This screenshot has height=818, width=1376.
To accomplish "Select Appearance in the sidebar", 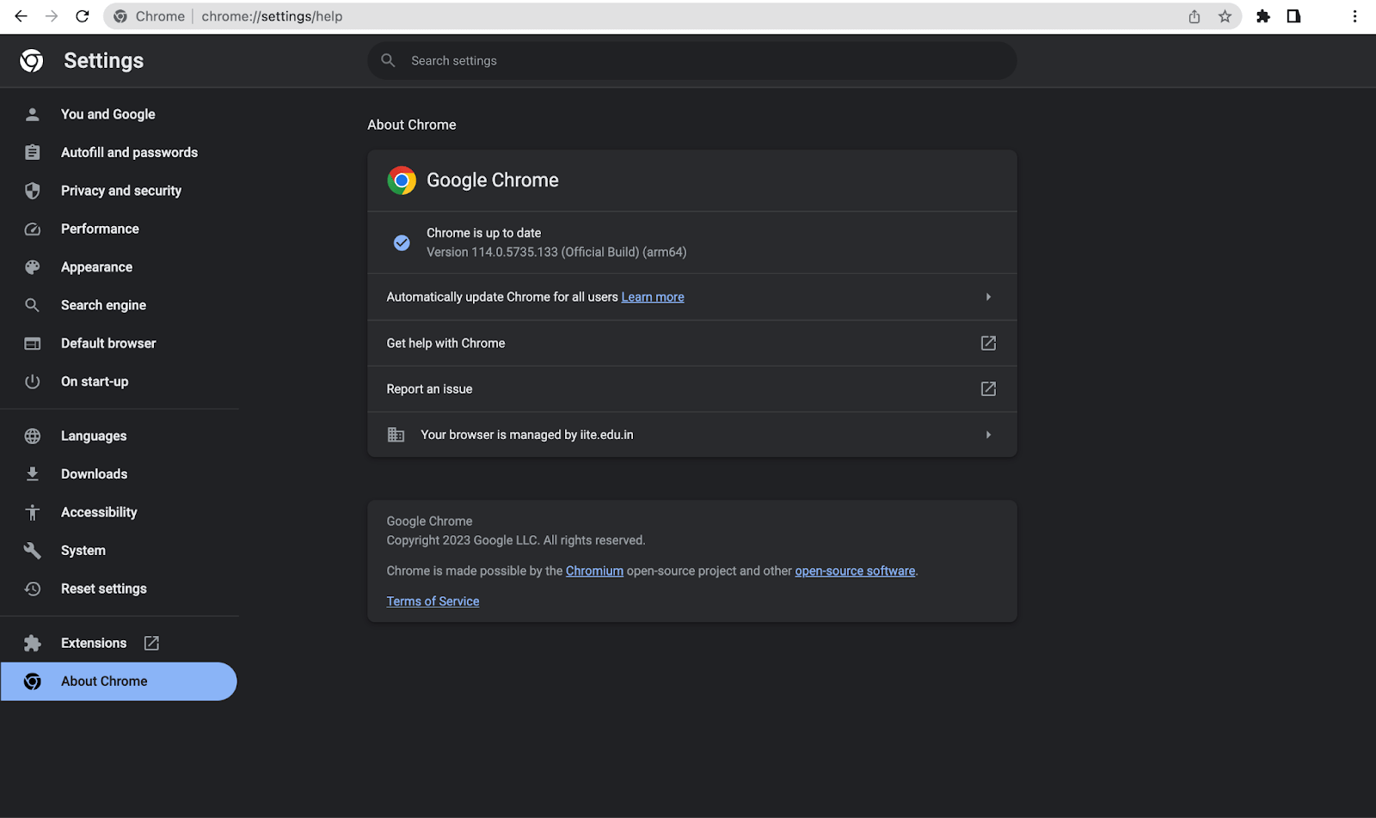I will tap(96, 267).
